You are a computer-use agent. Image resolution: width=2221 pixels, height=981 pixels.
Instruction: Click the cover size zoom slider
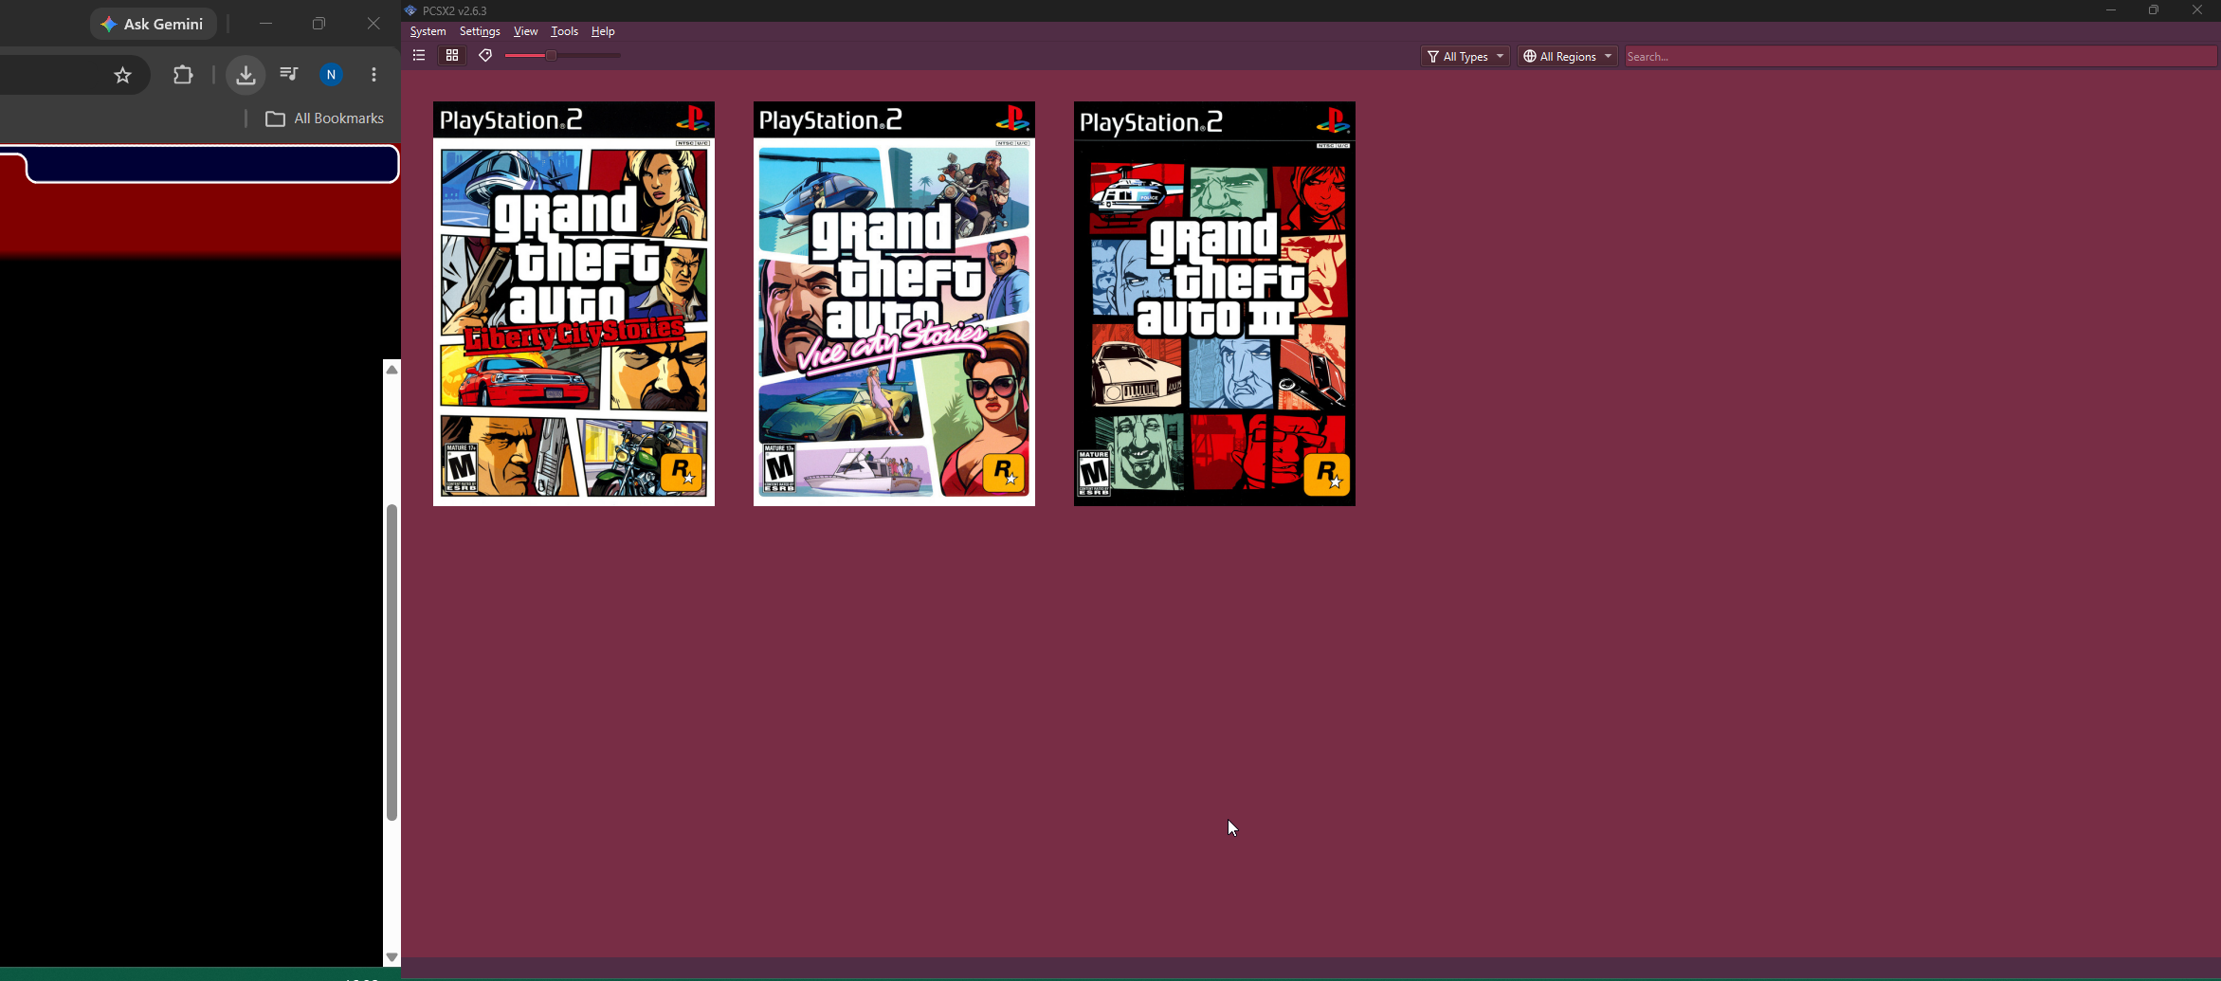563,56
